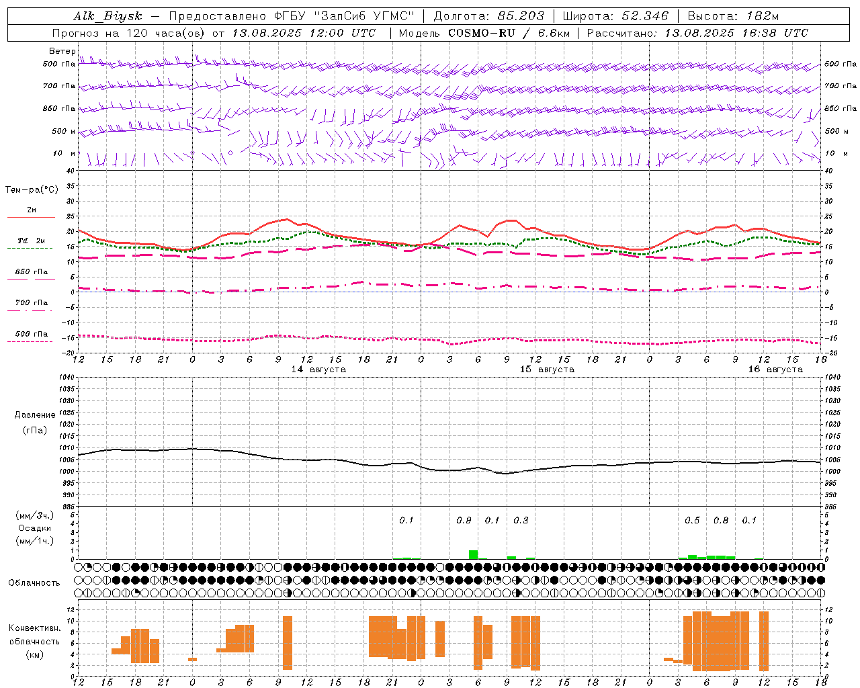The height and width of the screenshot is (688, 860).
Task: Click the Осадки precipitation panel label
Action: click(x=35, y=528)
